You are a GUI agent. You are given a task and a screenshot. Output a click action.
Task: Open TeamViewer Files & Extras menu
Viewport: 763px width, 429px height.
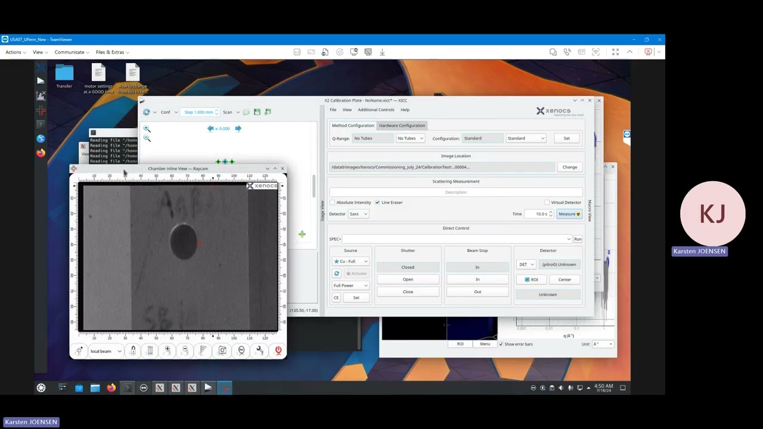click(112, 52)
